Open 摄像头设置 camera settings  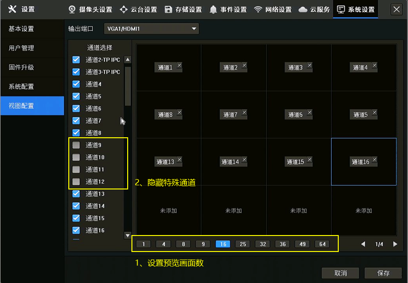(90, 9)
